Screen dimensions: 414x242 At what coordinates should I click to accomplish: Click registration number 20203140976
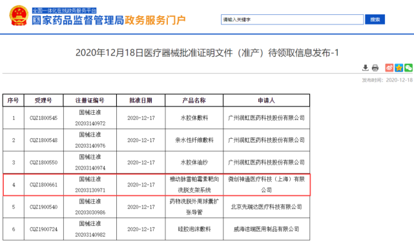[90, 146]
